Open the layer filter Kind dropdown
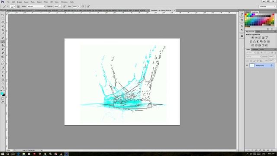This screenshot has height=156, width=277. click(x=251, y=53)
